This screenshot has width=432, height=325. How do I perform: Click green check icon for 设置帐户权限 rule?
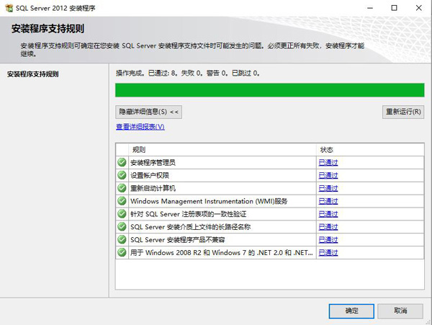(122, 175)
